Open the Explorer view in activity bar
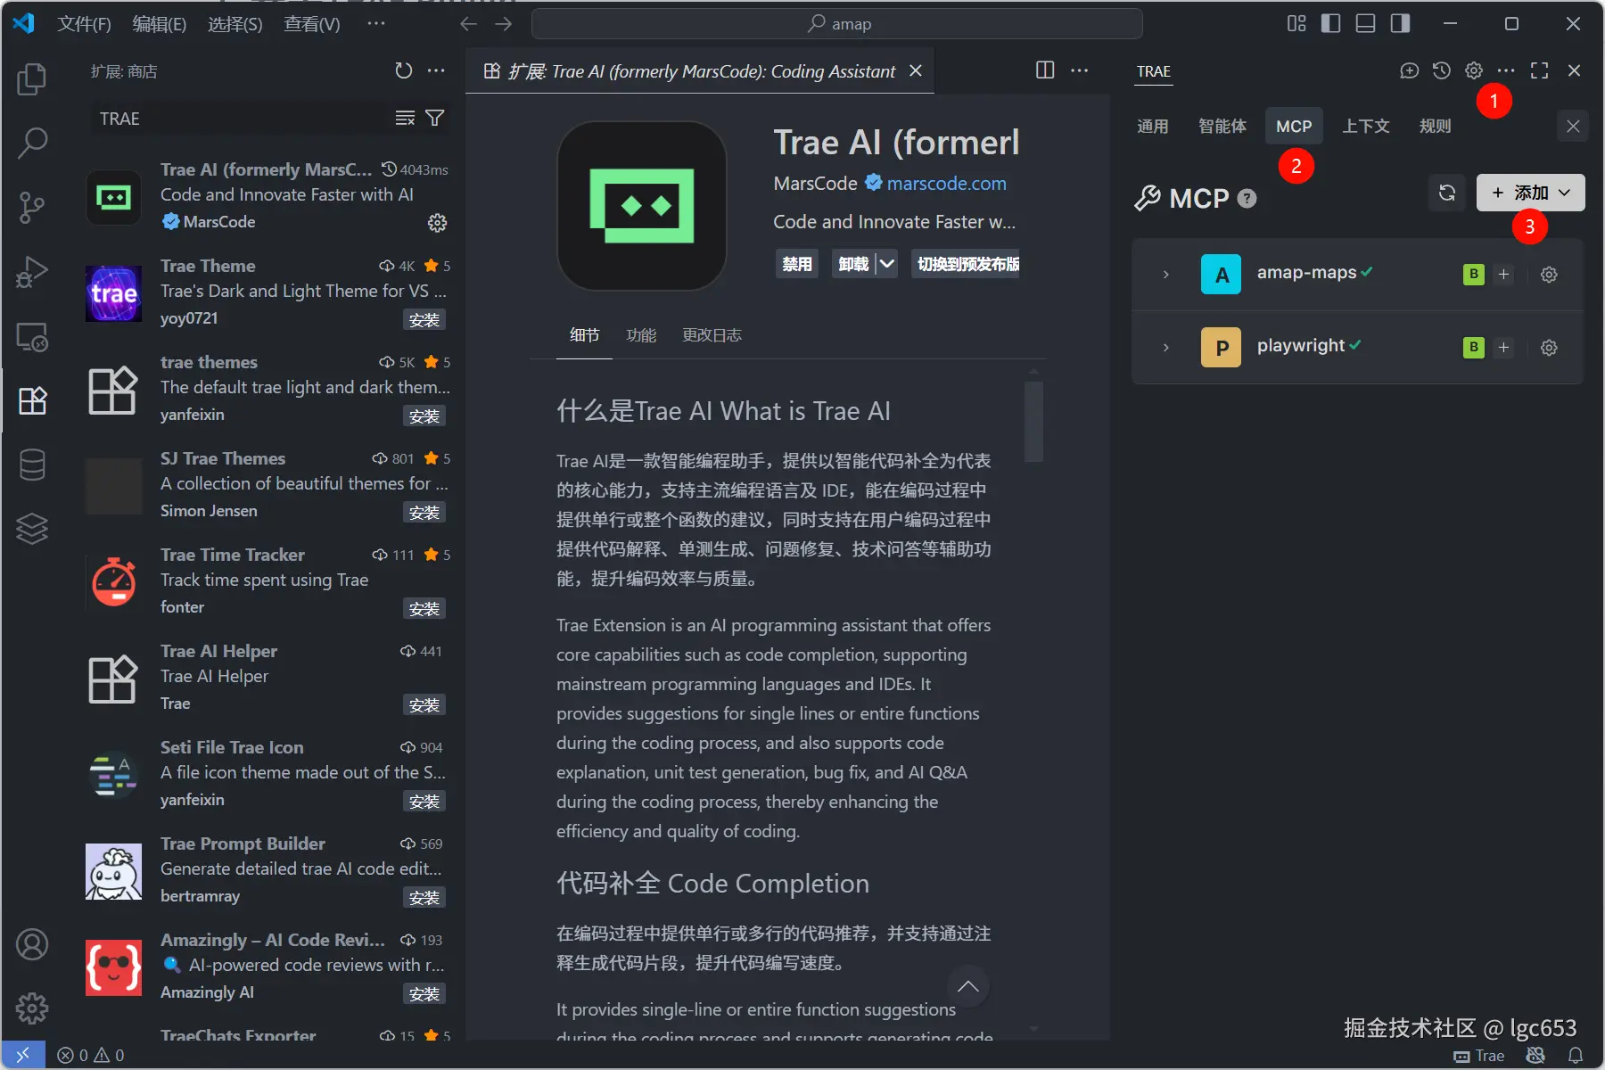Screen dimensions: 1605x1070 pos(32,78)
